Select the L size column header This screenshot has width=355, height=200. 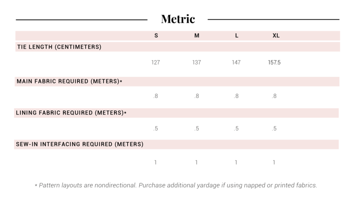click(237, 35)
